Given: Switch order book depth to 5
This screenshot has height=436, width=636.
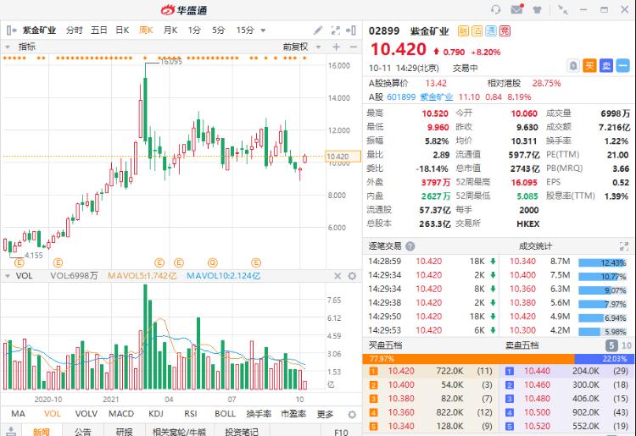Looking at the screenshot, I should pyautogui.click(x=611, y=345).
